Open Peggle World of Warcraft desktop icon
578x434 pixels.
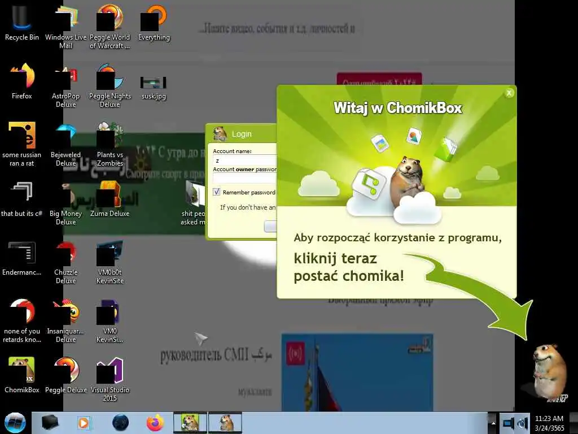(x=110, y=27)
